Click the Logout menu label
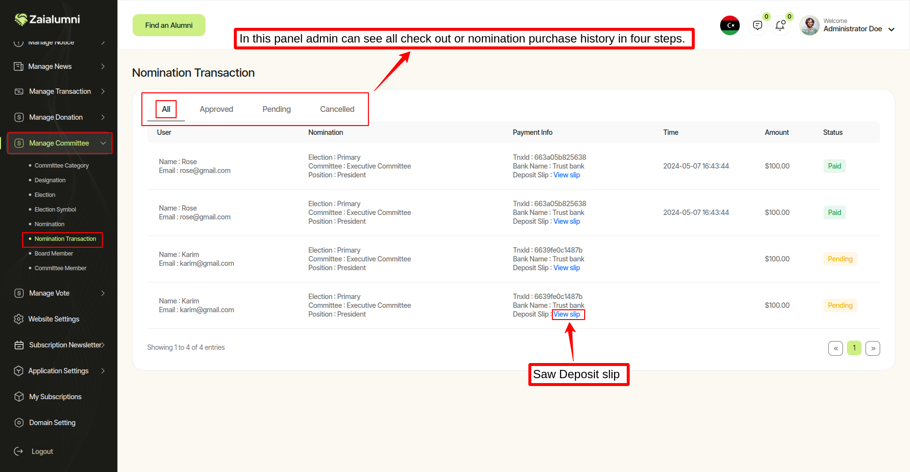 [42, 451]
